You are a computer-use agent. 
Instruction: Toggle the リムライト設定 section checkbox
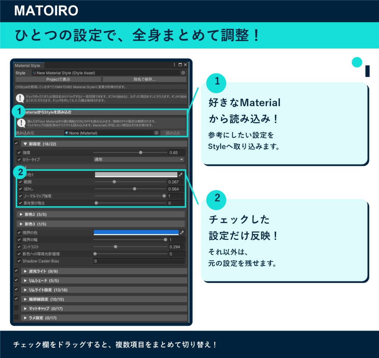[x=16, y=290]
